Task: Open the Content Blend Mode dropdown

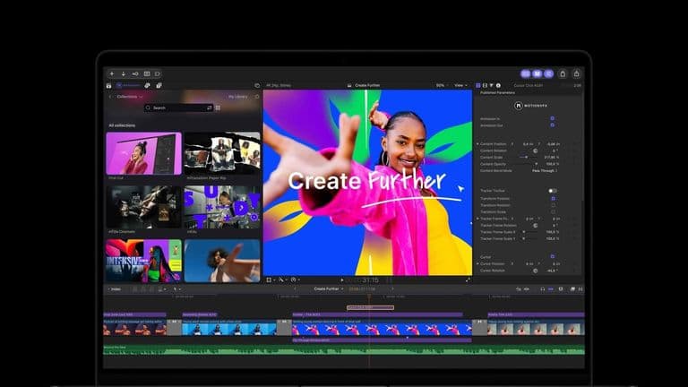Action: 545,171
